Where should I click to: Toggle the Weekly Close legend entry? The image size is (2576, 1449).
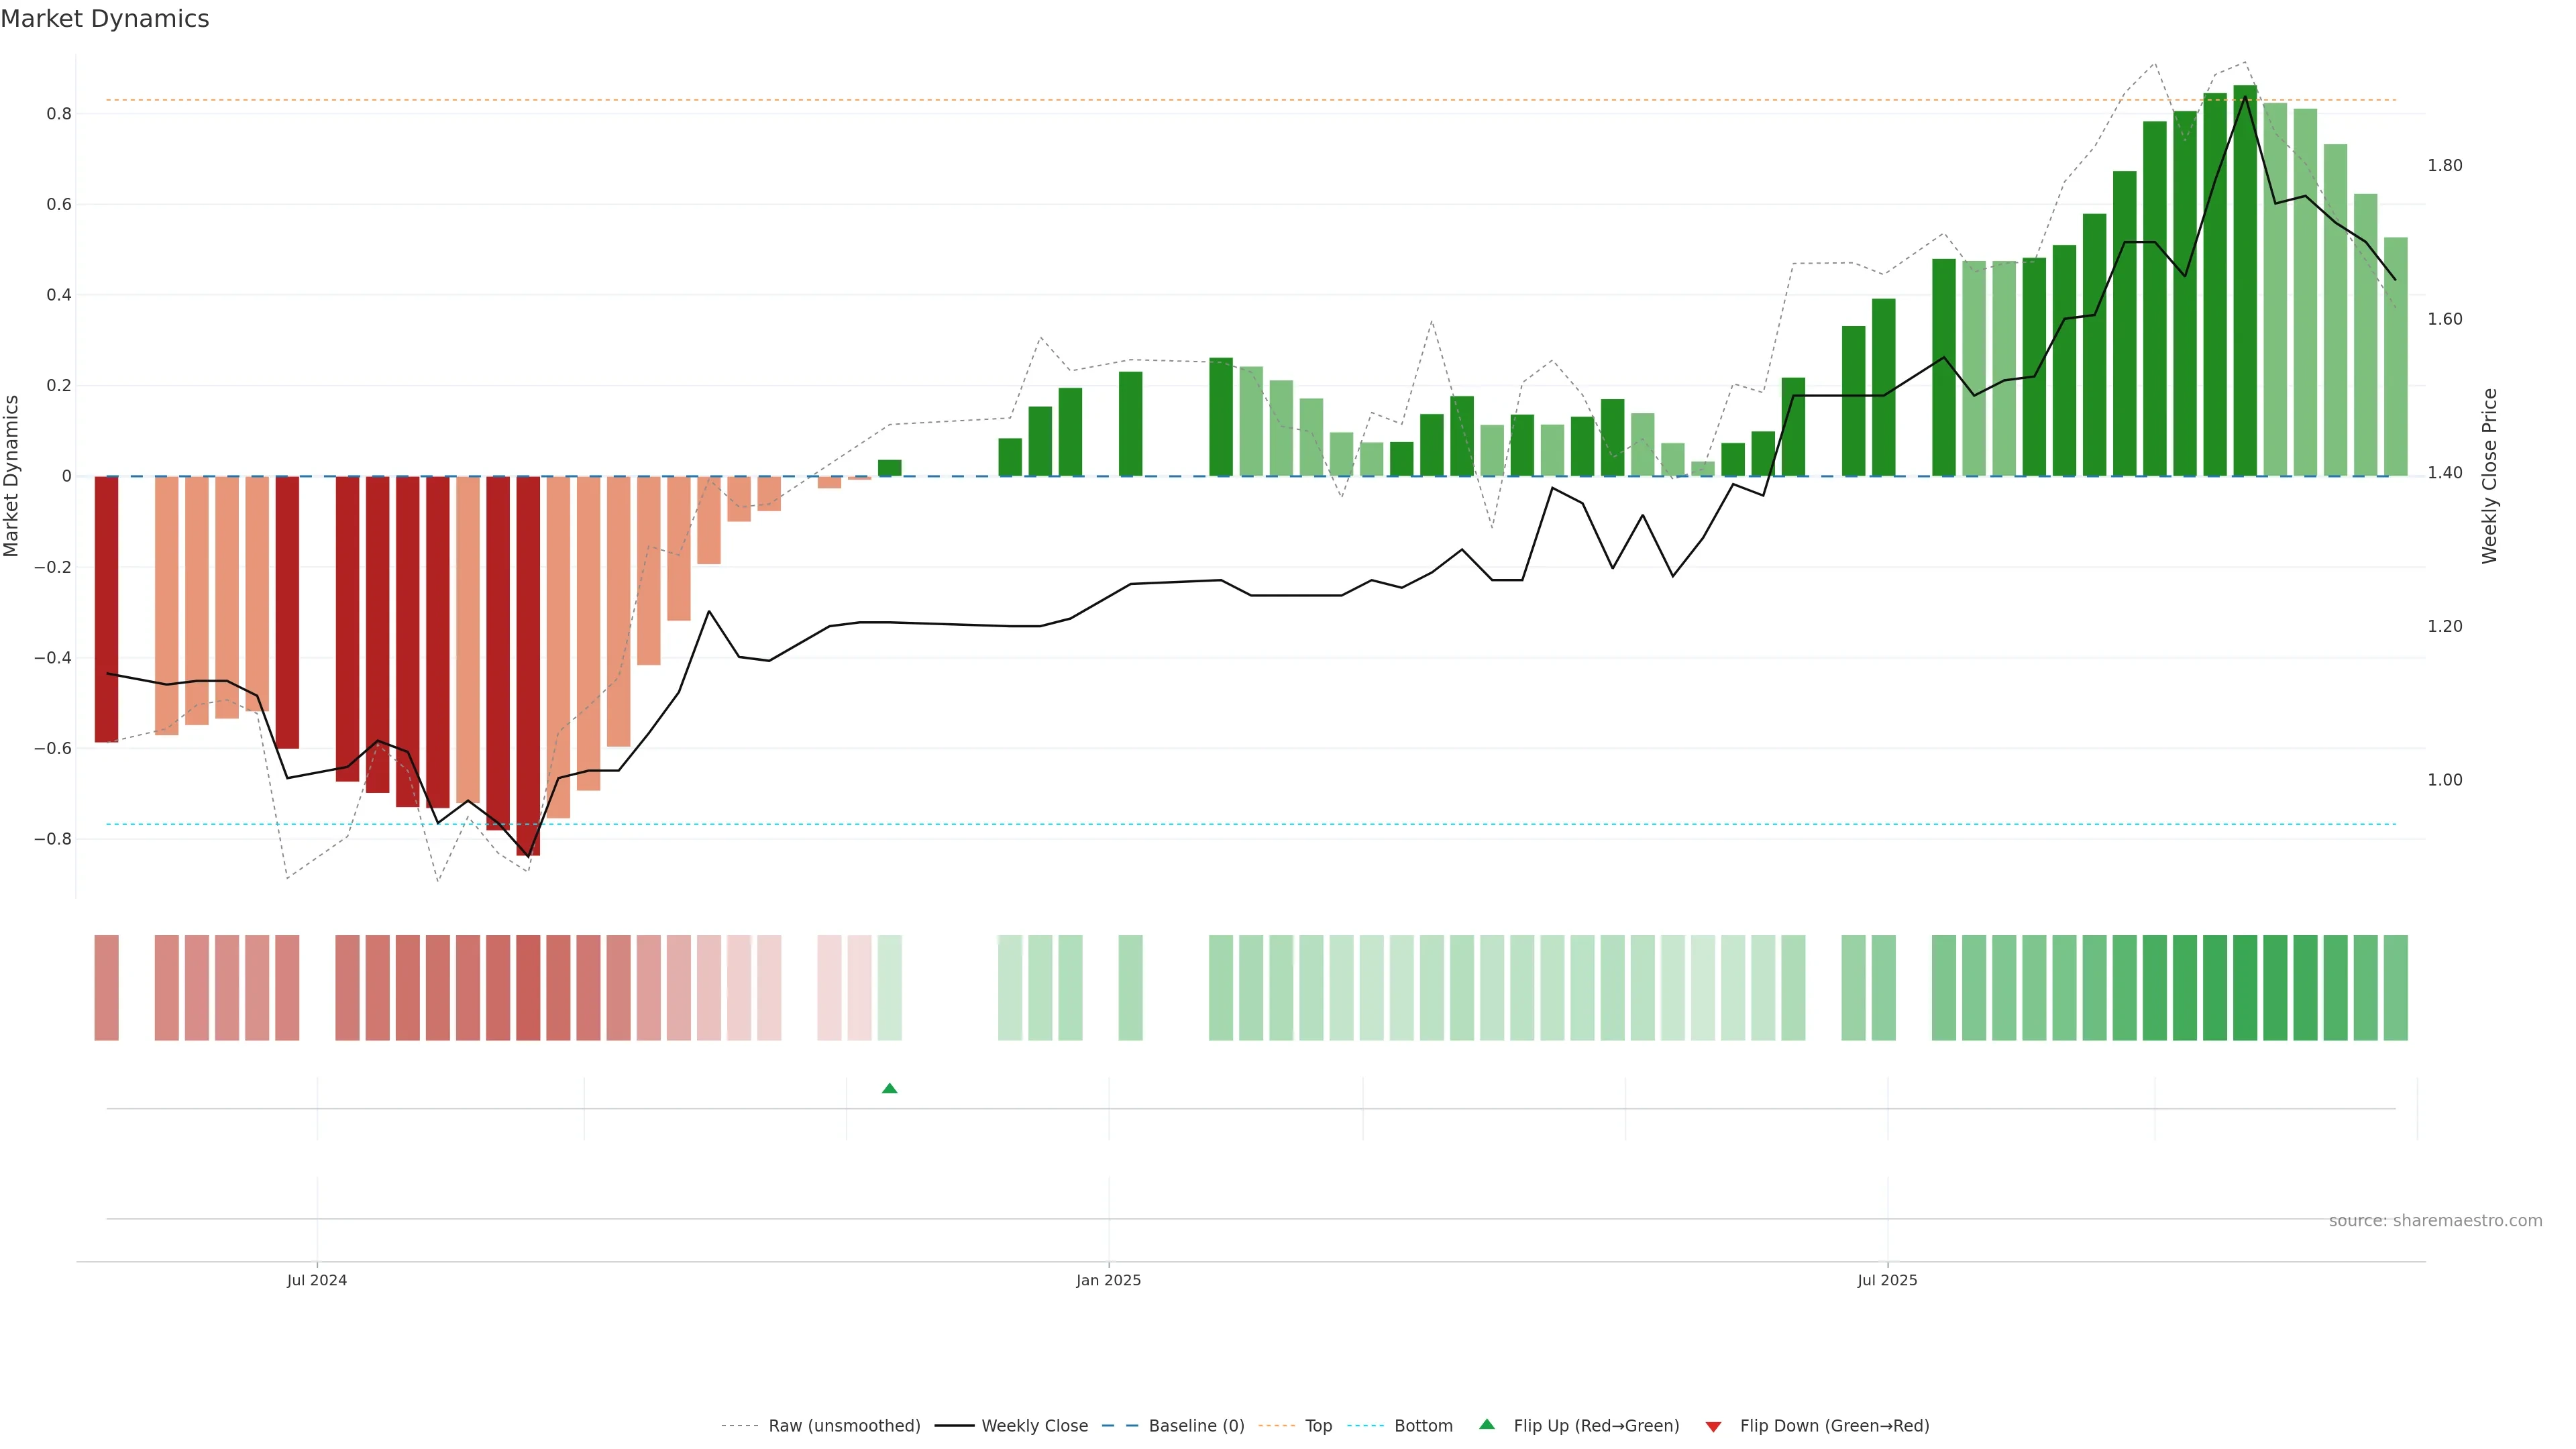click(x=1034, y=1426)
